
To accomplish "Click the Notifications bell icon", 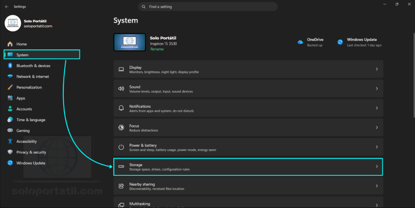I will (121, 108).
